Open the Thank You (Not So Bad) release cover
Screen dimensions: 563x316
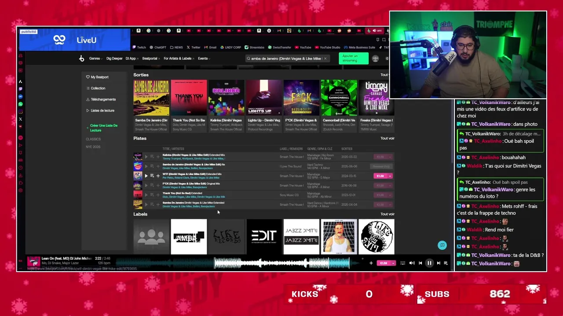click(x=189, y=98)
